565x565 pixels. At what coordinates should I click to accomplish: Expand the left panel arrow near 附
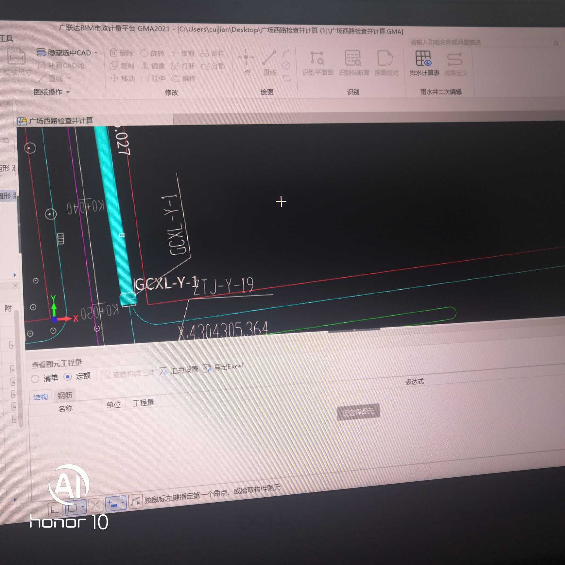pyautogui.click(x=15, y=275)
